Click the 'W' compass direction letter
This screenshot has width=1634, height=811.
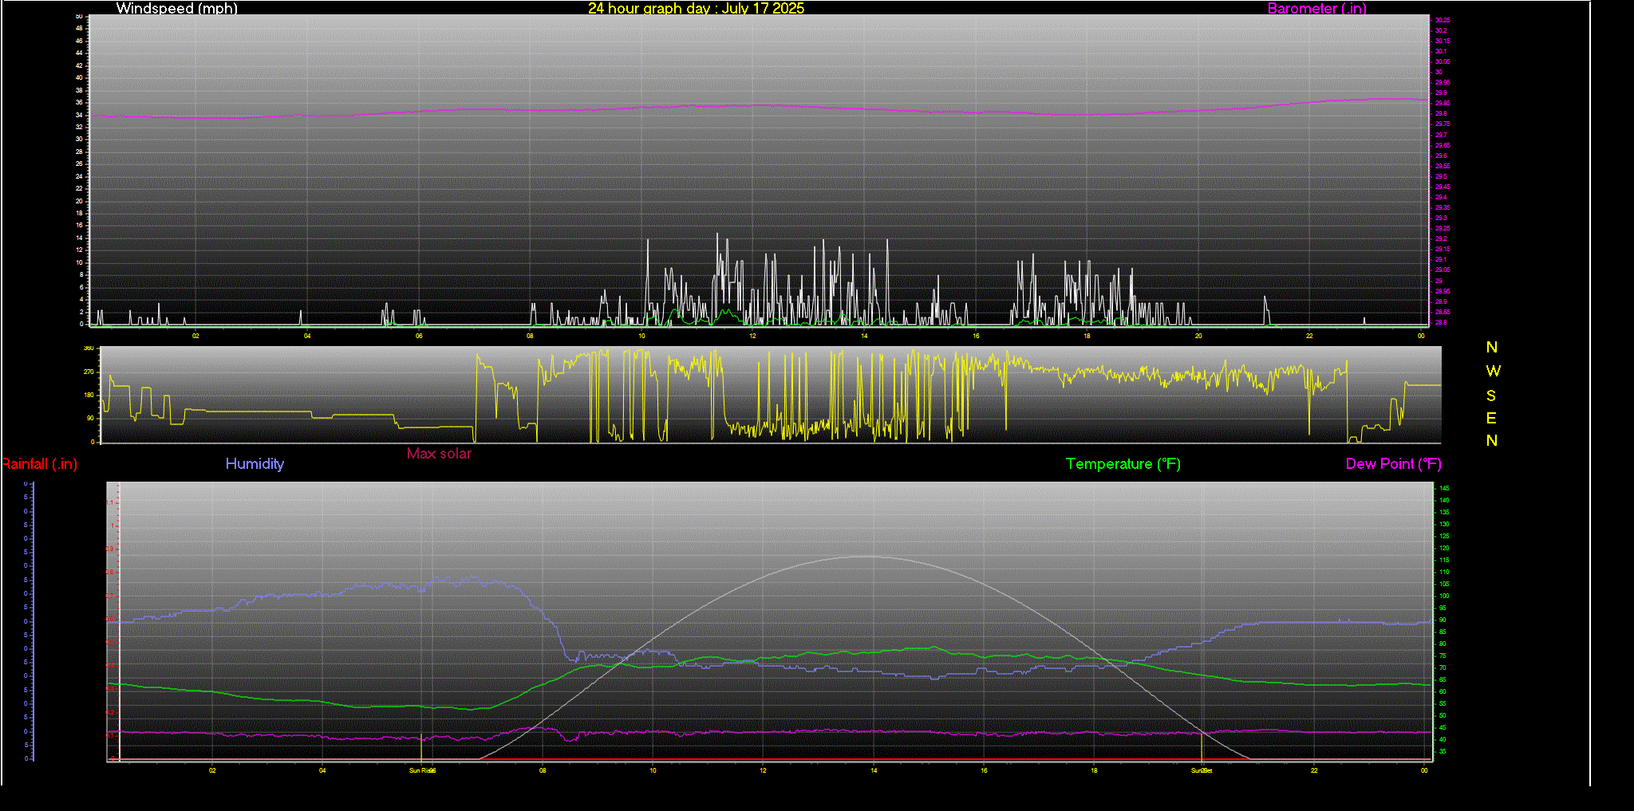click(1494, 372)
